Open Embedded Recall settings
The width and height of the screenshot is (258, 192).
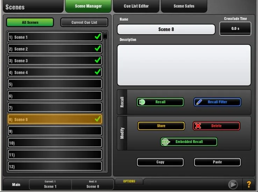[x=189, y=142]
